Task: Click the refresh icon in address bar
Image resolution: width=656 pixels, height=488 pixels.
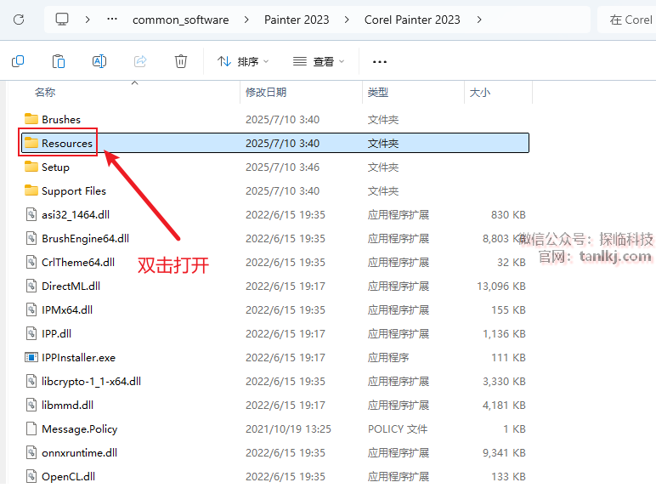Action: coord(19,20)
